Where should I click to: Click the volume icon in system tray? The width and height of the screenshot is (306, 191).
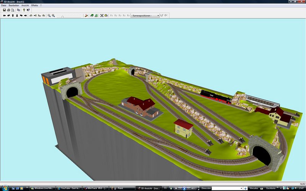[296, 188]
